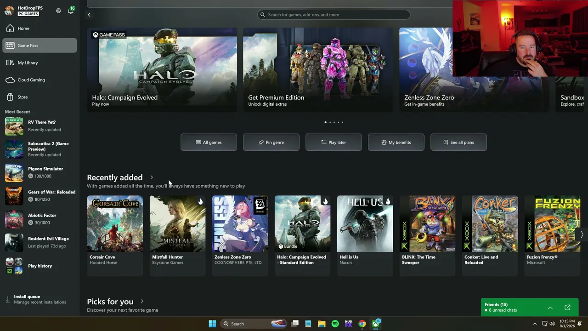Open the HotDropFPS profile avatar
The height and width of the screenshot is (331, 588).
9,11
